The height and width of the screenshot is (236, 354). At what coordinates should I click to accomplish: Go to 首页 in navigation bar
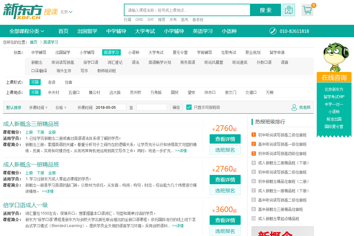click(x=63, y=31)
